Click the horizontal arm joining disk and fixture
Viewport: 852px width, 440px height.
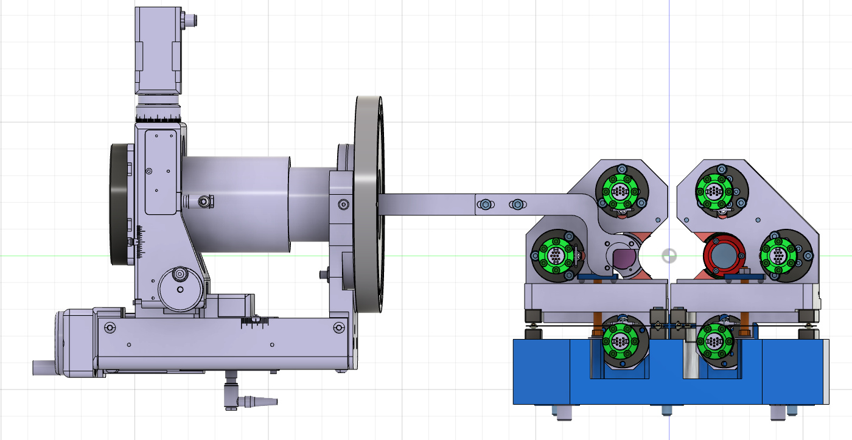tap(432, 204)
